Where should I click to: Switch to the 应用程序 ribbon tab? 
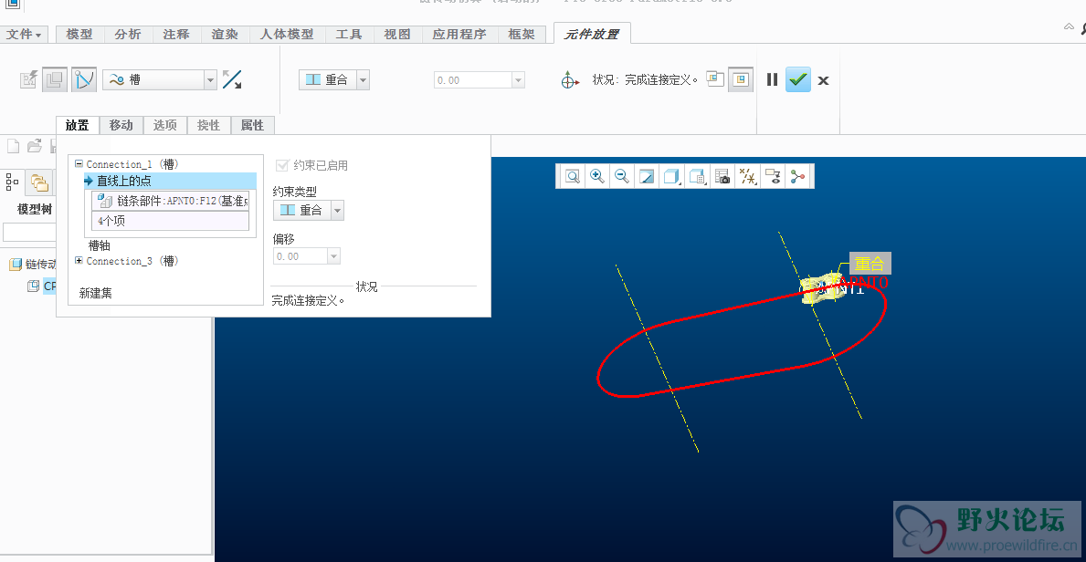click(x=459, y=34)
